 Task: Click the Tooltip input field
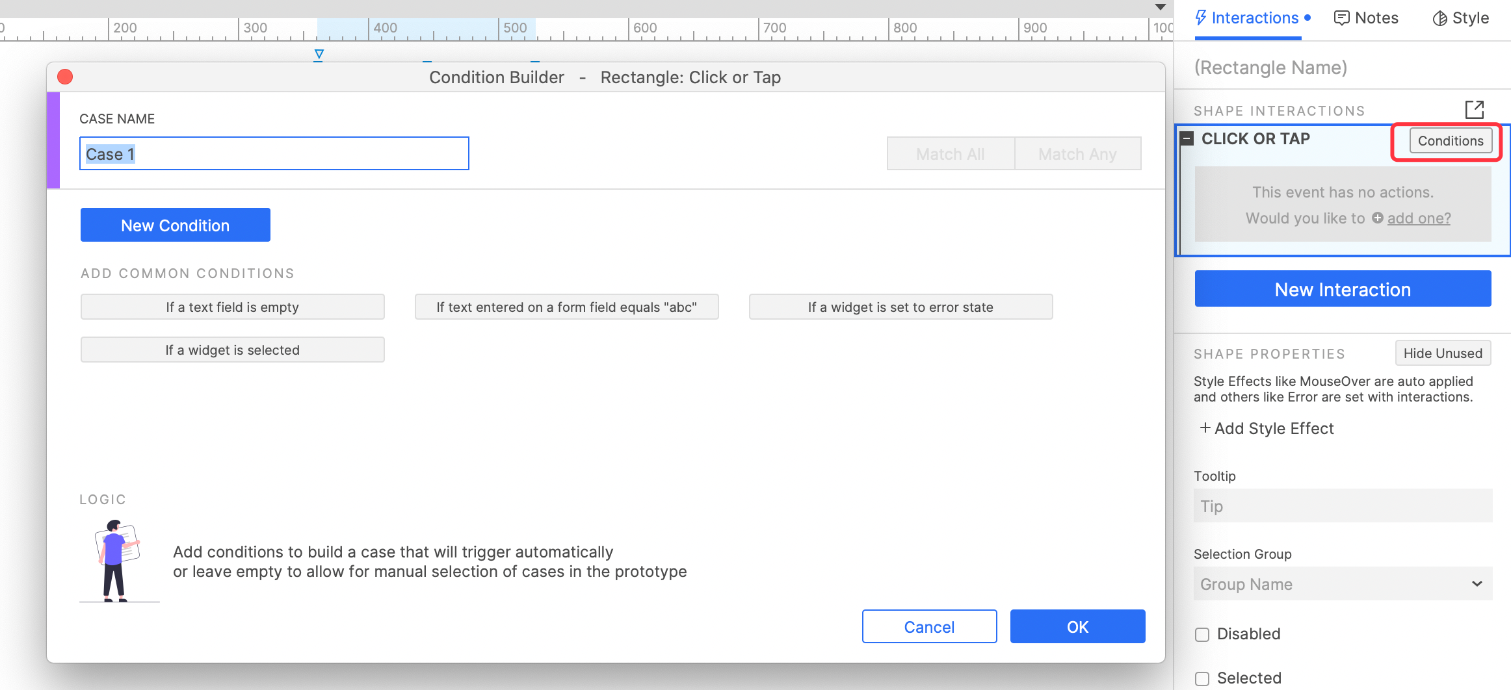(1342, 506)
